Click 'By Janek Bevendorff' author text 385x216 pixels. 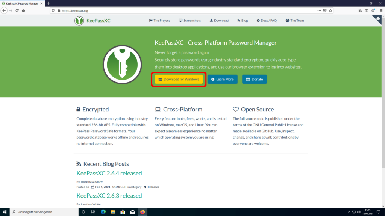pyautogui.click(x=89, y=182)
